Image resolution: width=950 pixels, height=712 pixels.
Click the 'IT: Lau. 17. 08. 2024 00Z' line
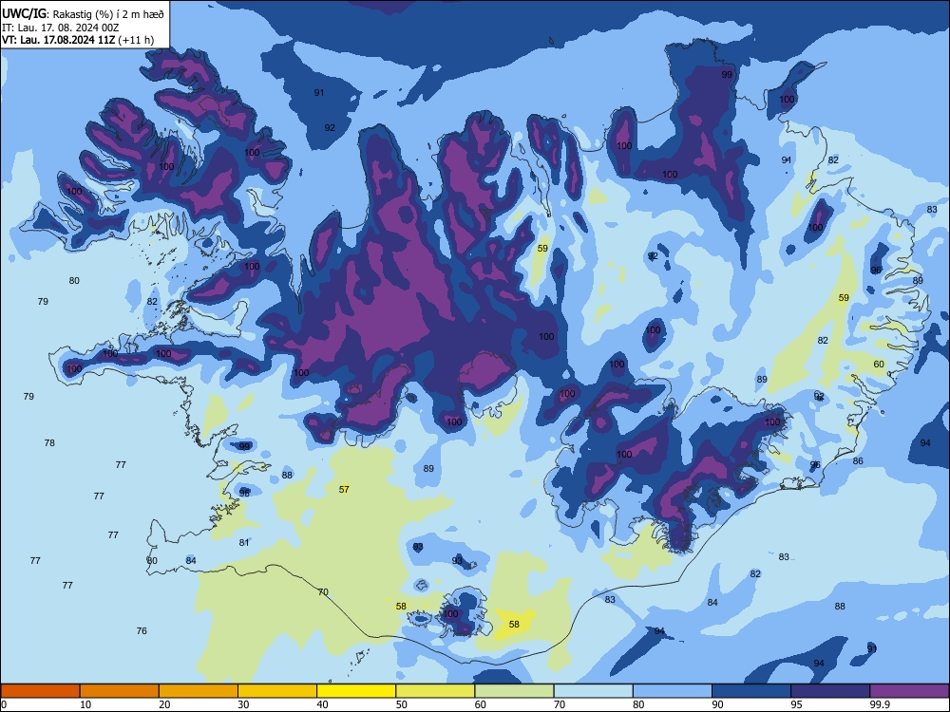coord(60,28)
